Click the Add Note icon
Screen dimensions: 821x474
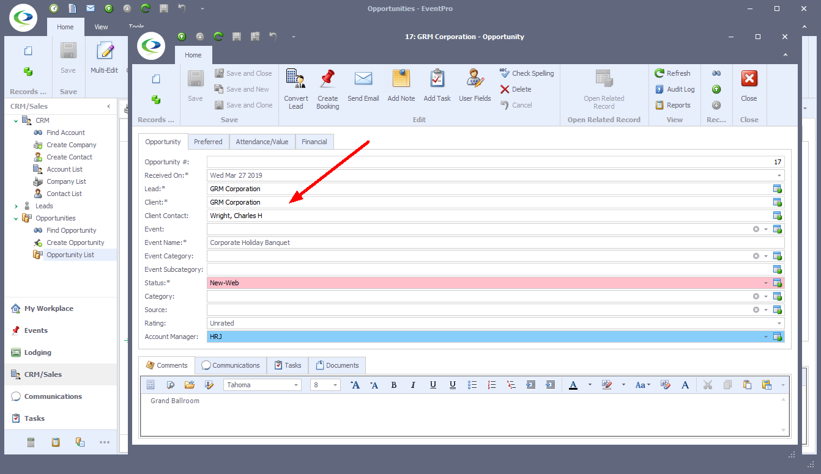401,79
